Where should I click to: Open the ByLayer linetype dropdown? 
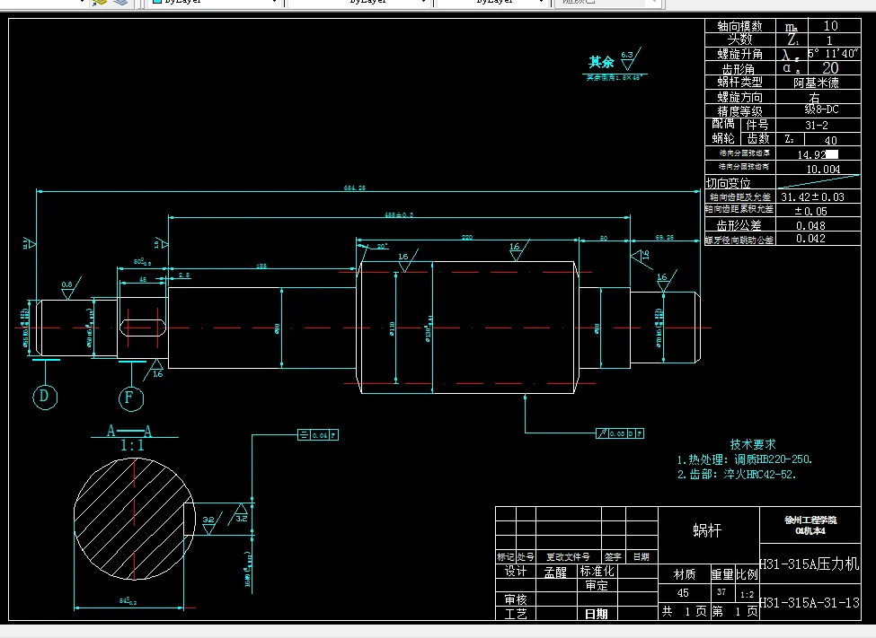[358, 2]
